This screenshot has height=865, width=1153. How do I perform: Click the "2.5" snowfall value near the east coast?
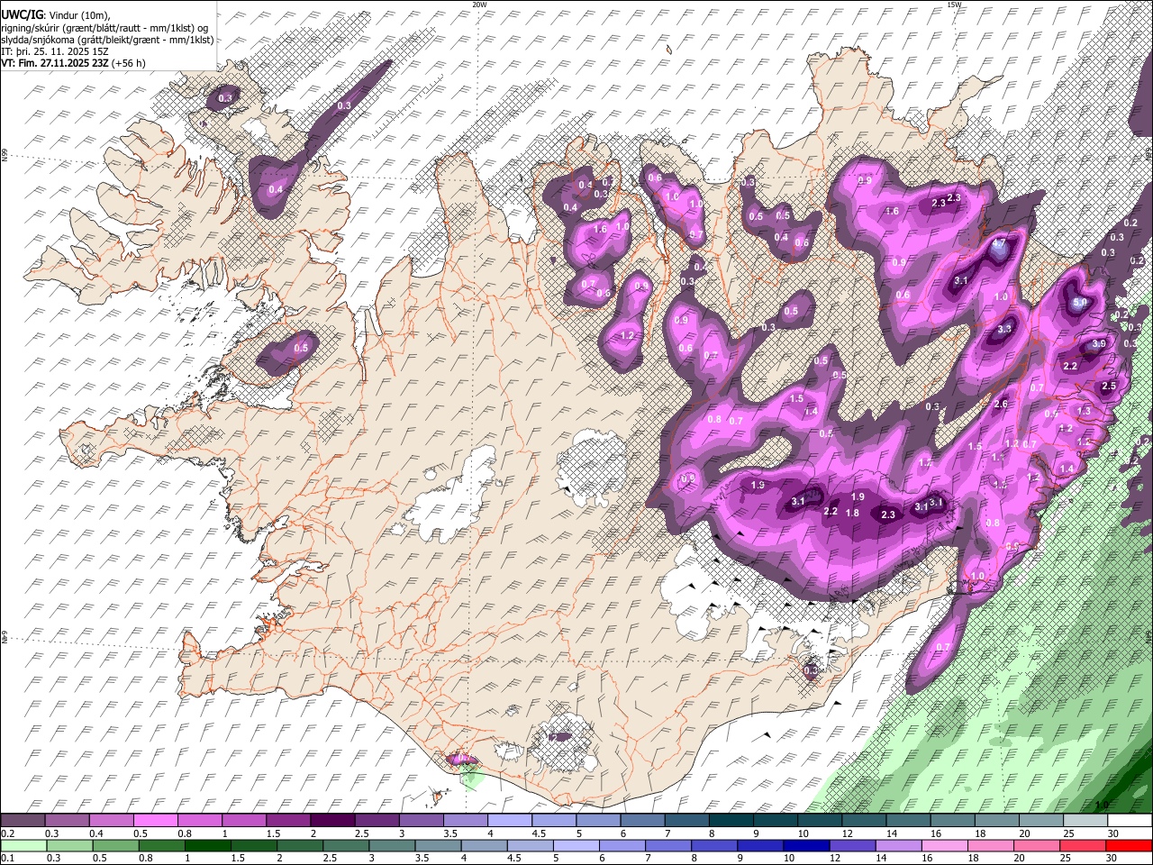(x=1109, y=386)
